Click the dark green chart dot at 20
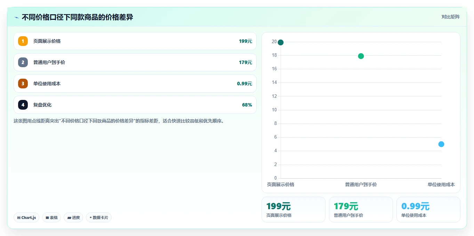Screen dimensions: 474x236 tap(281, 42)
